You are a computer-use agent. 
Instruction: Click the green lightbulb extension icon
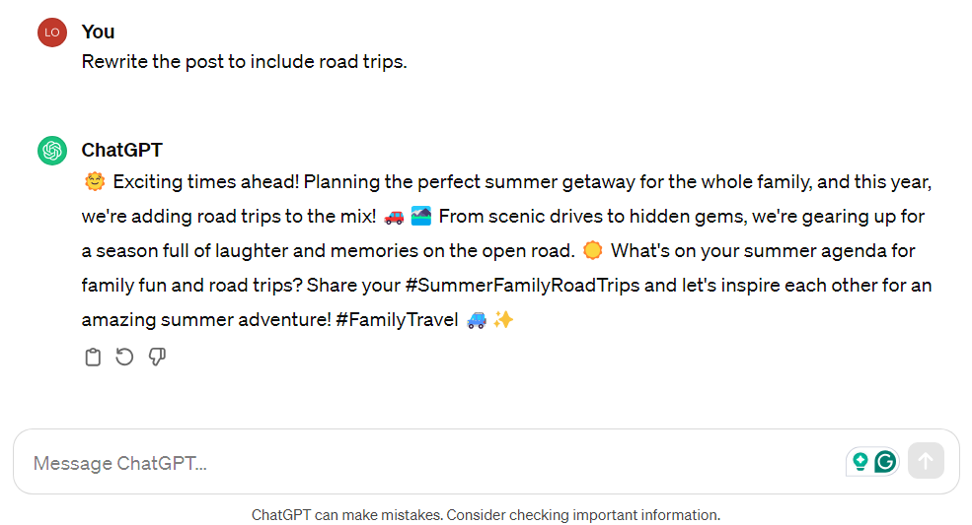860,461
